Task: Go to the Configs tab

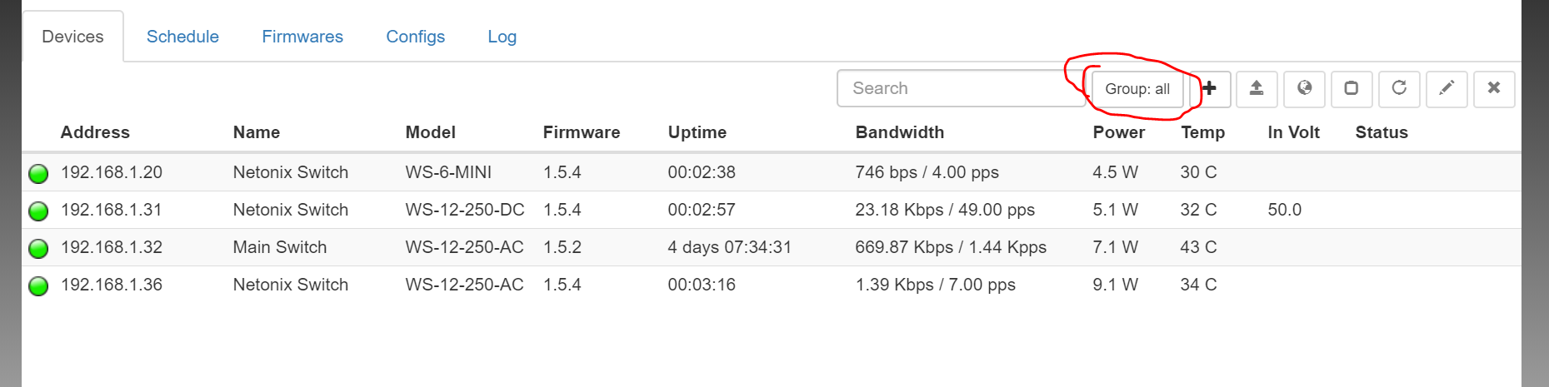Action: click(415, 37)
